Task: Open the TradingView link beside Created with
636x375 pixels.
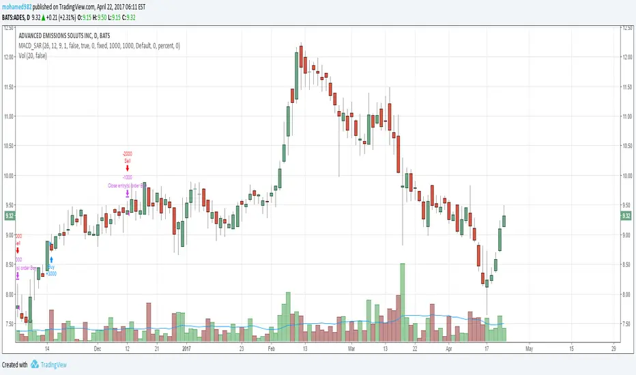Action: [53, 365]
